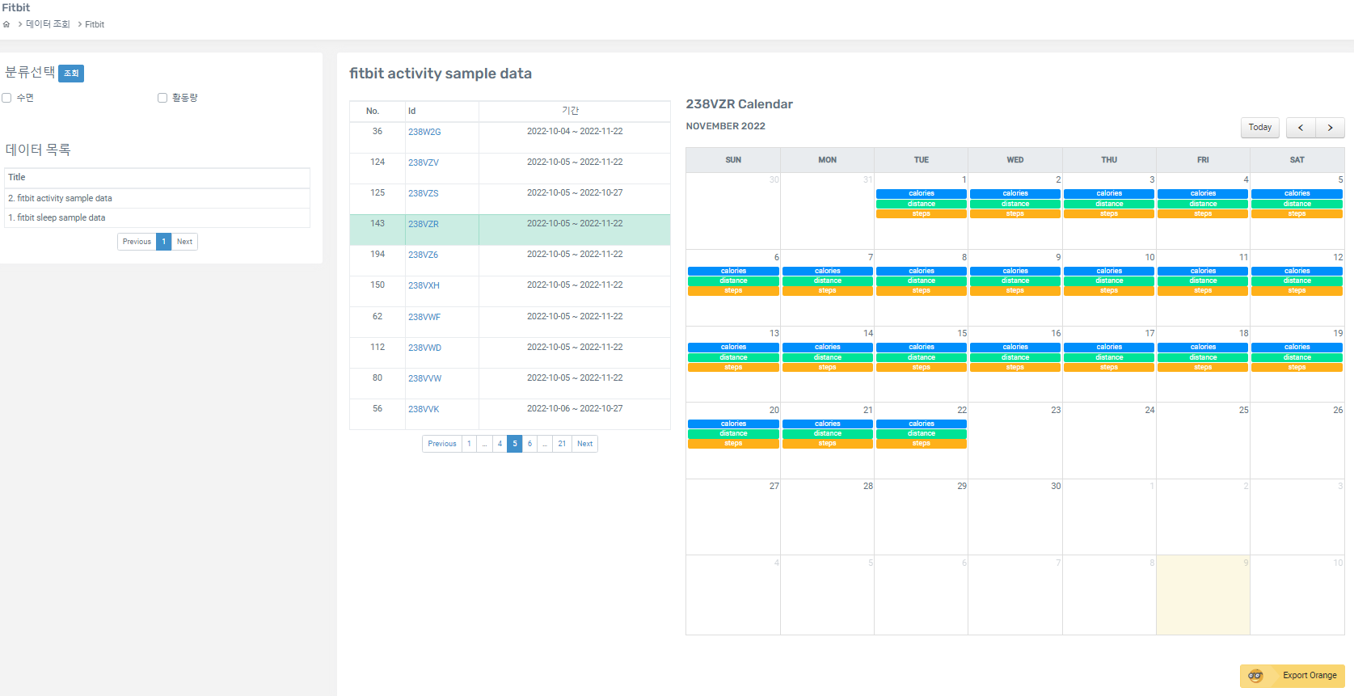Image resolution: width=1354 pixels, height=696 pixels.
Task: Go to page 4 of Id table
Action: tap(500, 444)
